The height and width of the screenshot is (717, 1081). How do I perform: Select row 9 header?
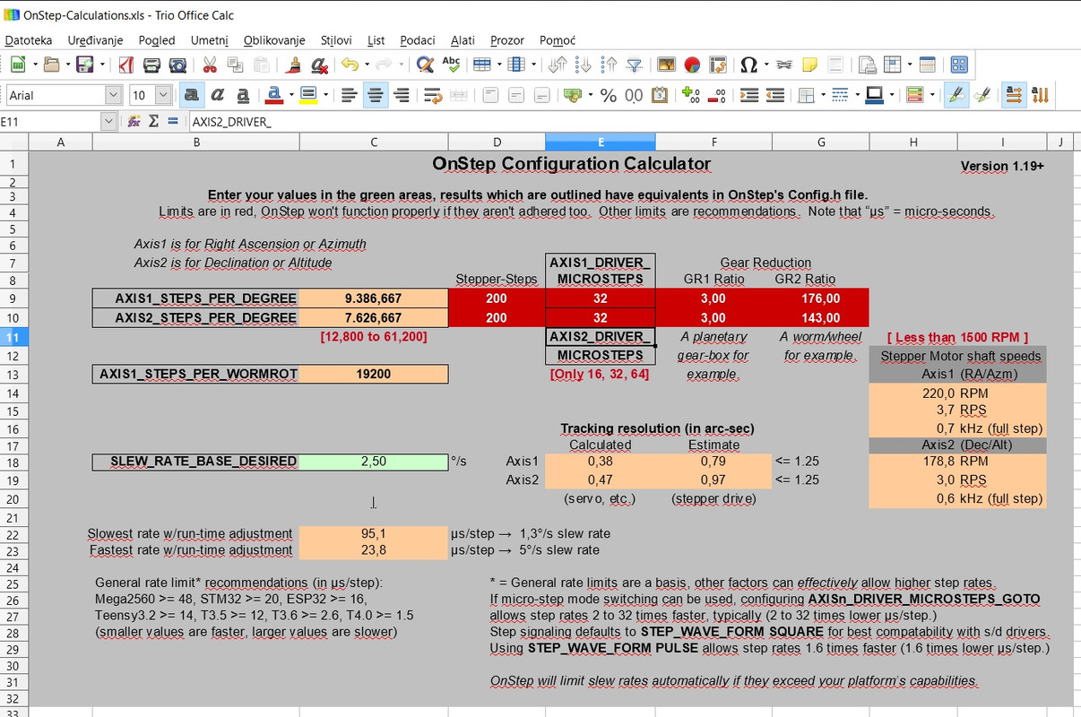(13, 298)
